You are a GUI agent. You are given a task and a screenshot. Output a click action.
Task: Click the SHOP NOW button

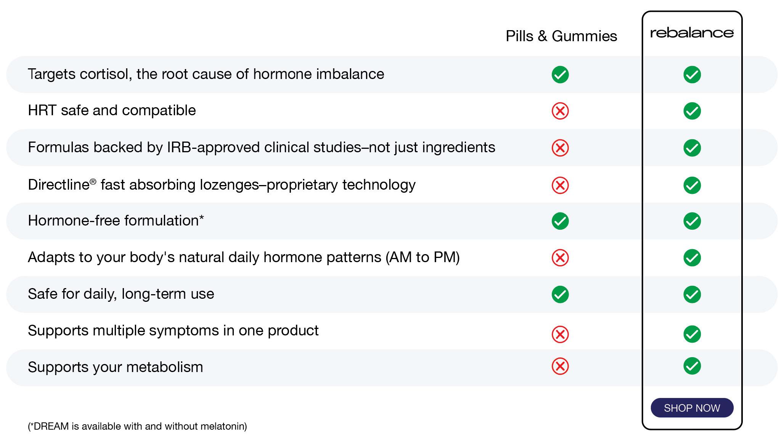[x=692, y=408]
